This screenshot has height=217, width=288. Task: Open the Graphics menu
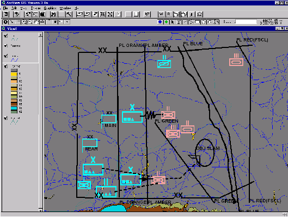pyautogui.click(x=50, y=8)
